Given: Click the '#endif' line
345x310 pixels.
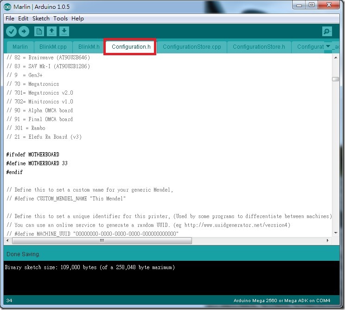Looking at the screenshot, I should pyautogui.click(x=14, y=172).
